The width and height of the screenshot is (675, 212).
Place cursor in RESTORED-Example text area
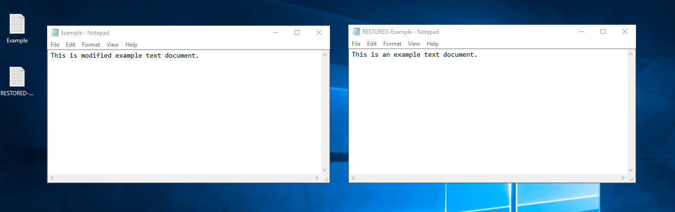click(x=486, y=114)
